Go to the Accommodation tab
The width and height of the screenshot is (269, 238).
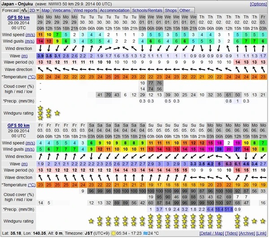pos(114,10)
